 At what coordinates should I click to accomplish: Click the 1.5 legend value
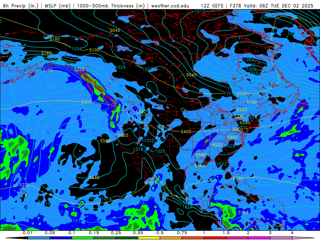pos(226,233)
